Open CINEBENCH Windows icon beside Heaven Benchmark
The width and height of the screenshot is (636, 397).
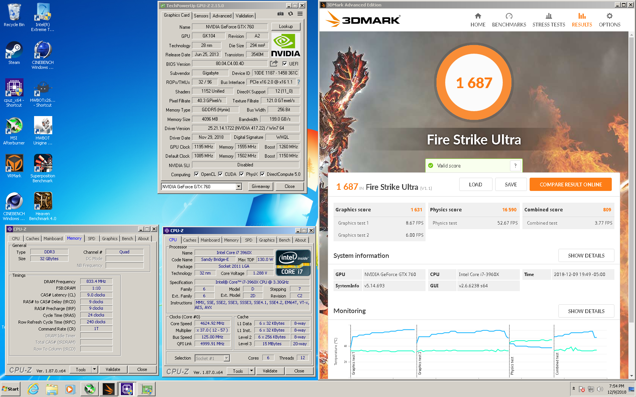coord(14,206)
